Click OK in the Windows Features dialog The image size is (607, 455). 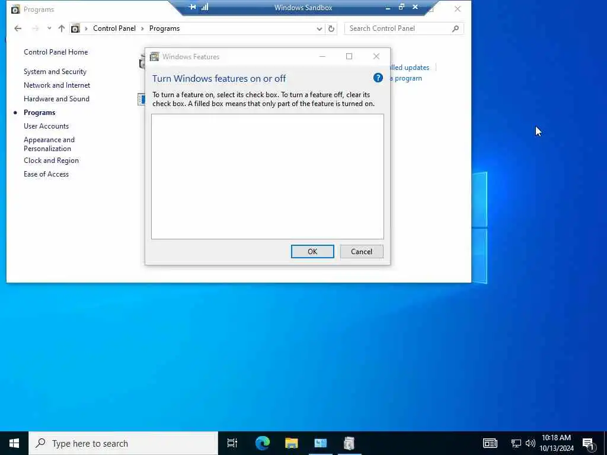coord(312,251)
